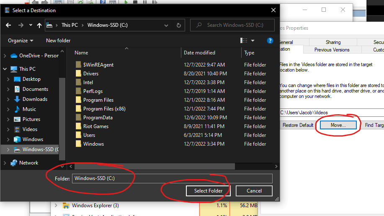384x216 pixels.
Task: Select the Users folder icon
Action: pos(78,135)
